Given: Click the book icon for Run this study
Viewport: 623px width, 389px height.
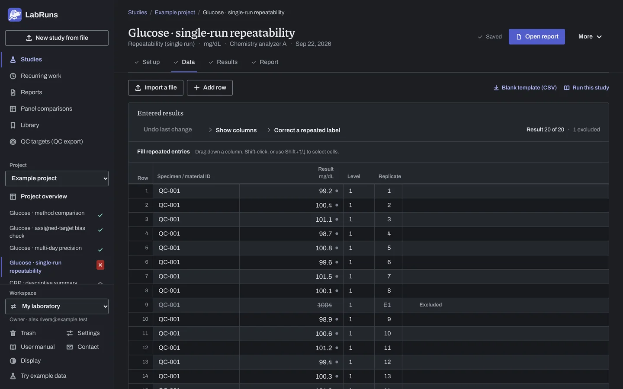Looking at the screenshot, I should point(567,88).
